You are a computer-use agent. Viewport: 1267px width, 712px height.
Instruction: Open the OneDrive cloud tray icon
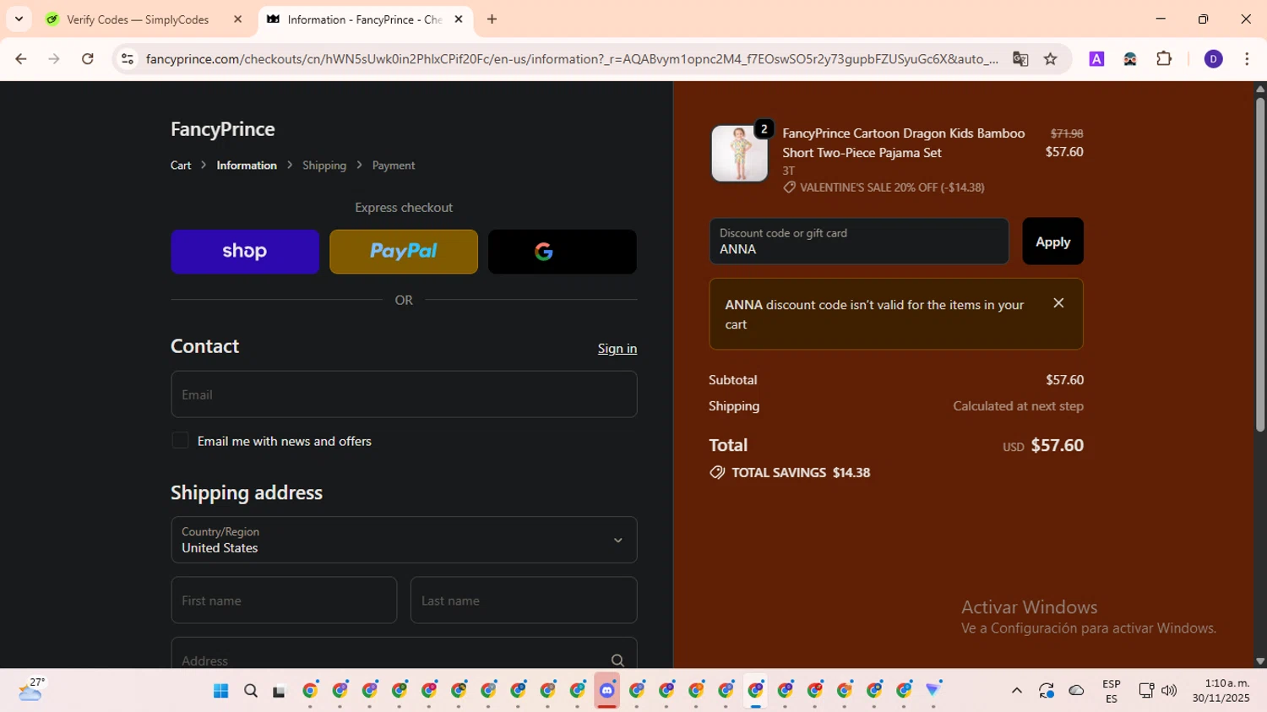tap(1076, 691)
